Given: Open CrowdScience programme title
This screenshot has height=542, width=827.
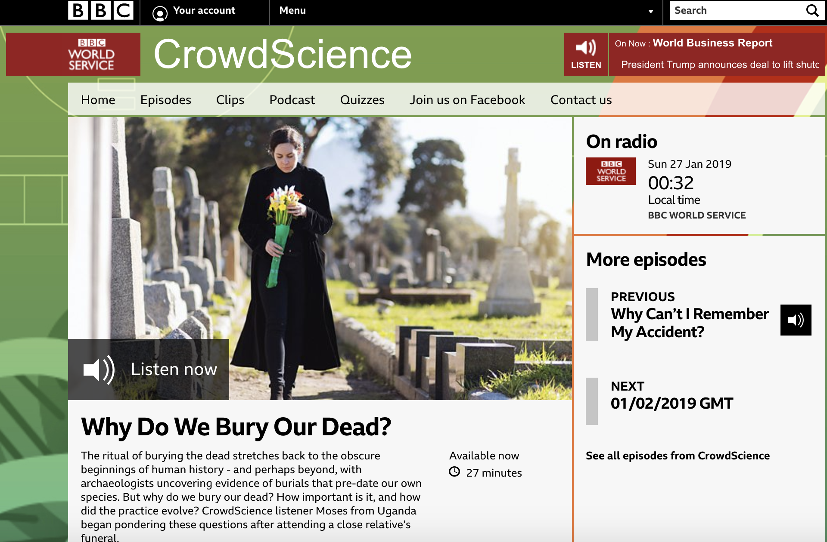Looking at the screenshot, I should (283, 54).
